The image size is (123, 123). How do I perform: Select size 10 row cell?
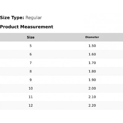[31, 88]
